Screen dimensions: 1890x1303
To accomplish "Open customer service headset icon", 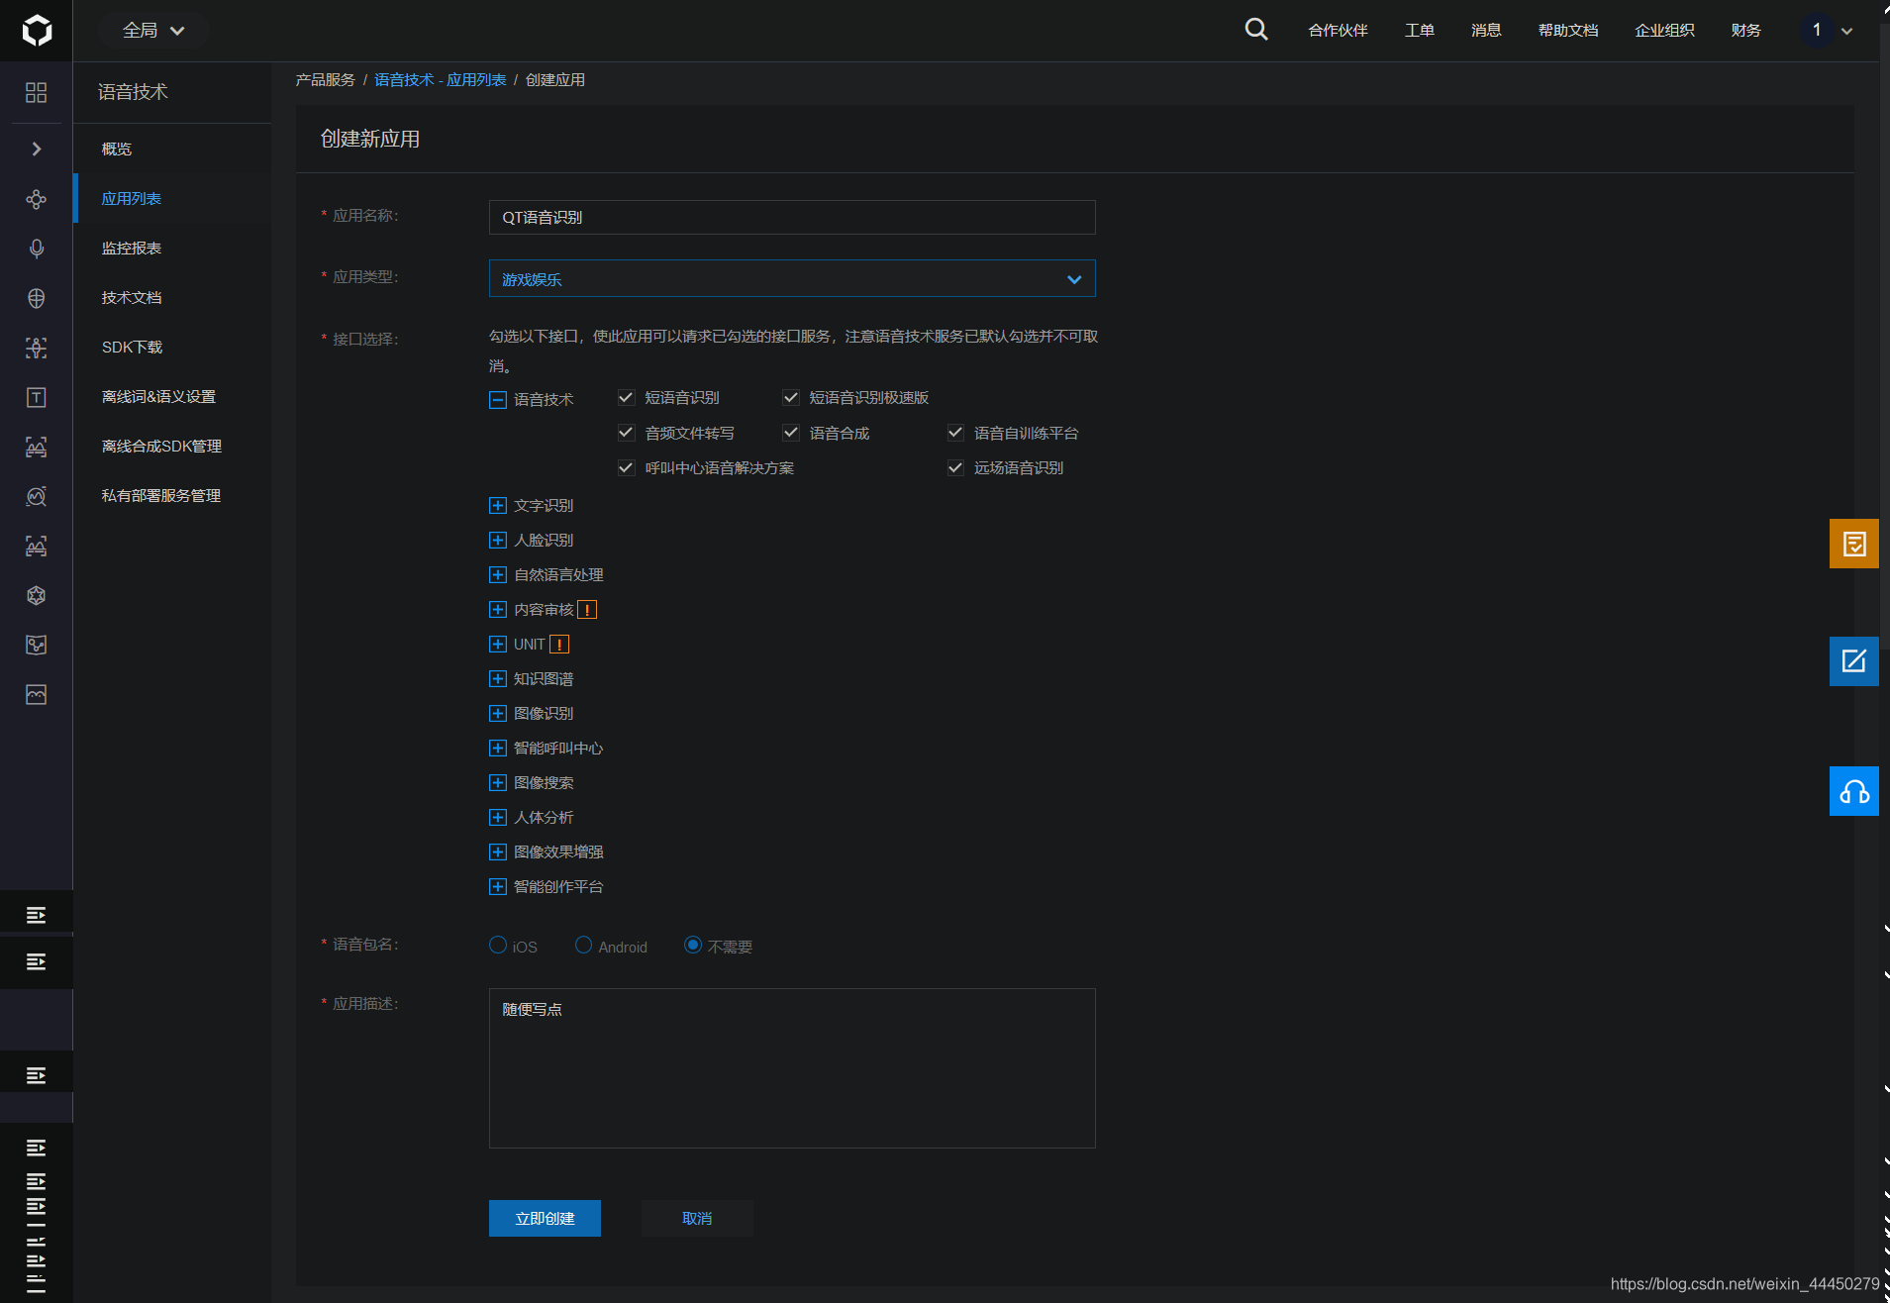I will (1854, 791).
